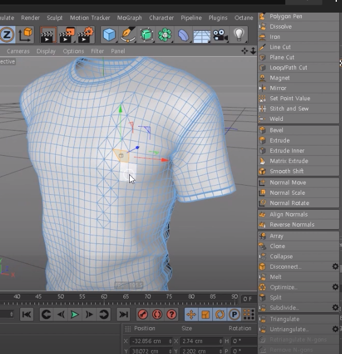
Task: Choose Dissolve from the context menu
Action: pyautogui.click(x=298, y=27)
